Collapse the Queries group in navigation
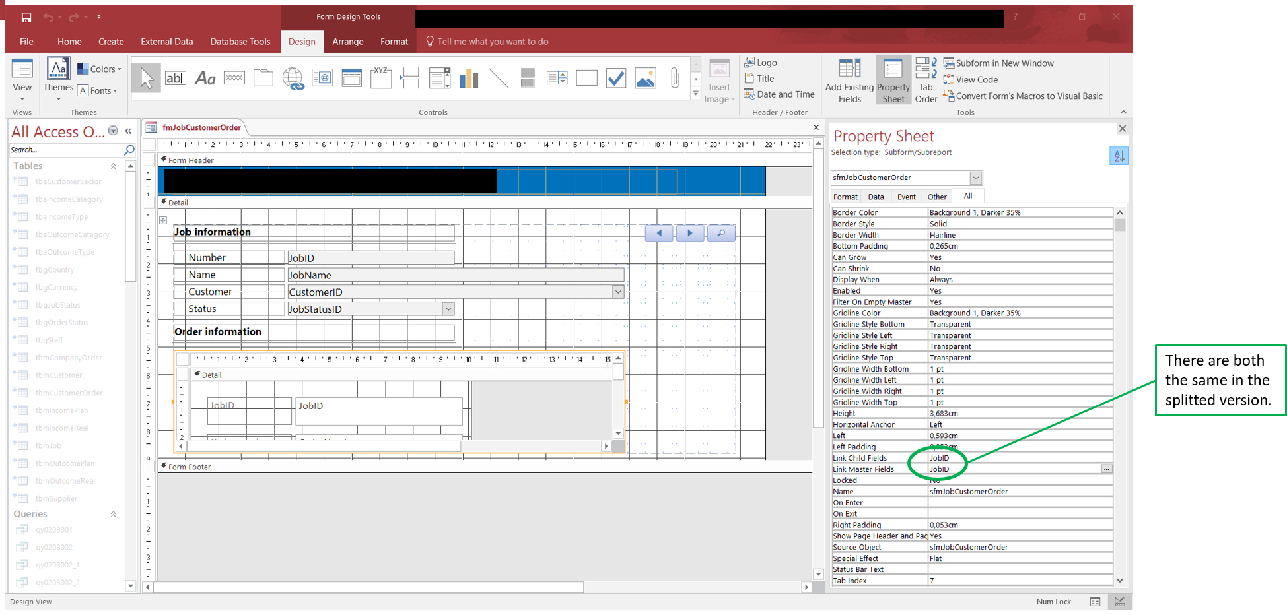 [x=113, y=514]
